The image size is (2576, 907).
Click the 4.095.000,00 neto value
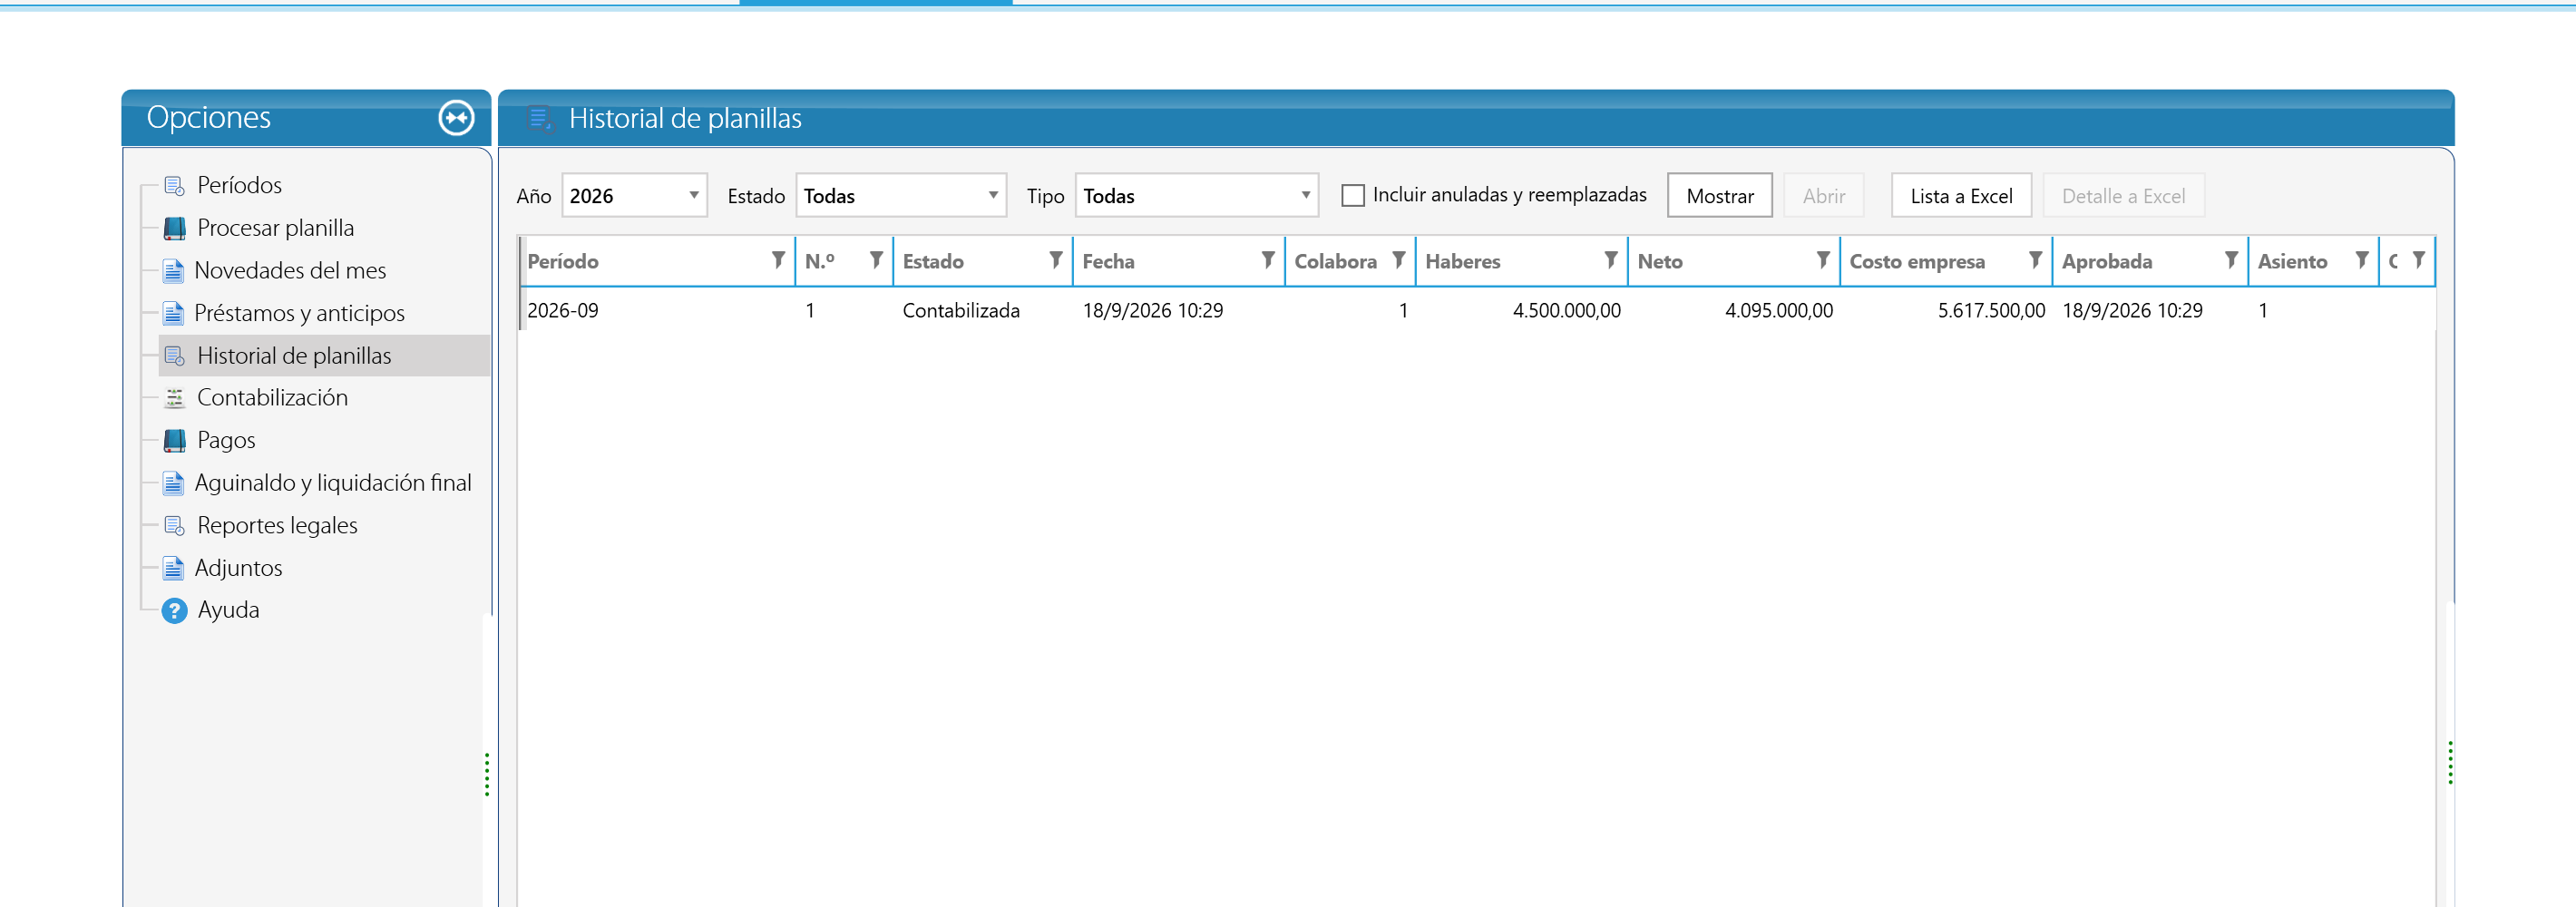(x=1778, y=311)
